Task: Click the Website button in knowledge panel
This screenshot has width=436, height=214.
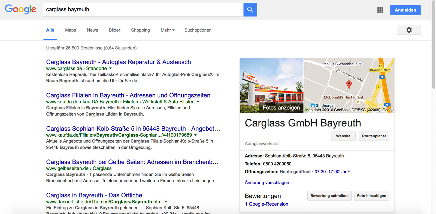Action: pos(343,136)
